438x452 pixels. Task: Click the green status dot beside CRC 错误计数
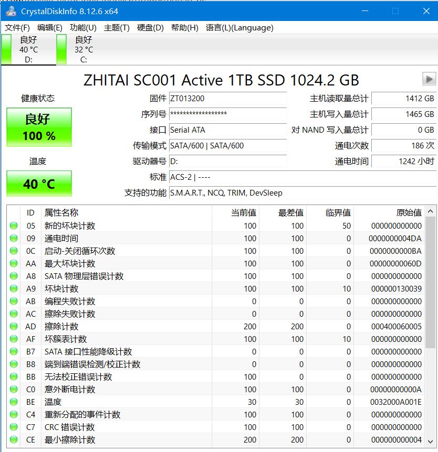15,427
